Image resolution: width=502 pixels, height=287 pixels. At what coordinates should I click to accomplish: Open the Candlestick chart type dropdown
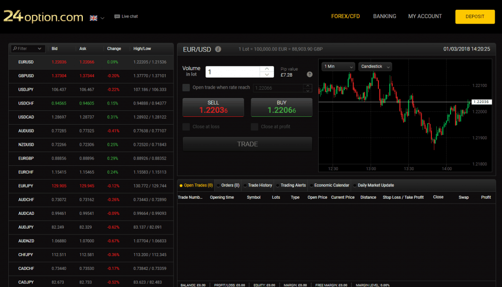coord(375,67)
